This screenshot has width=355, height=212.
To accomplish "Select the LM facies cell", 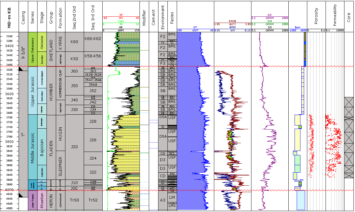I will pos(172,197).
